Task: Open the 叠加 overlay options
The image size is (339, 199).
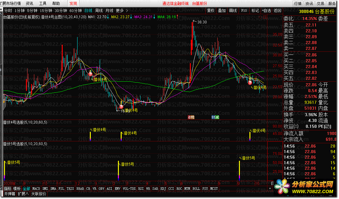Action: click(x=222, y=10)
